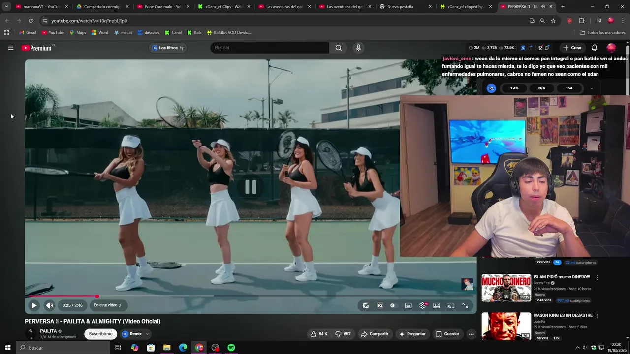630x354 pixels.
Task: Start voice search with microphone icon
Action: coord(358,48)
